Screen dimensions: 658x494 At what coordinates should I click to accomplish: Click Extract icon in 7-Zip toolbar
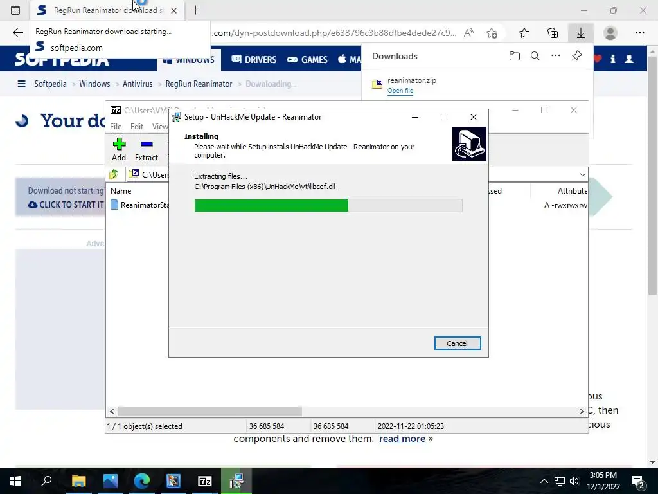coord(147,149)
